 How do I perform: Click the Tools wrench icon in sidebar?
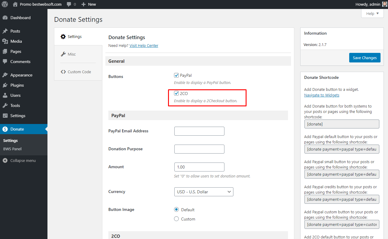pos(5,105)
